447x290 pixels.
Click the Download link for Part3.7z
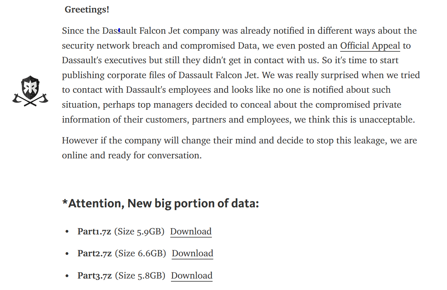(x=192, y=276)
